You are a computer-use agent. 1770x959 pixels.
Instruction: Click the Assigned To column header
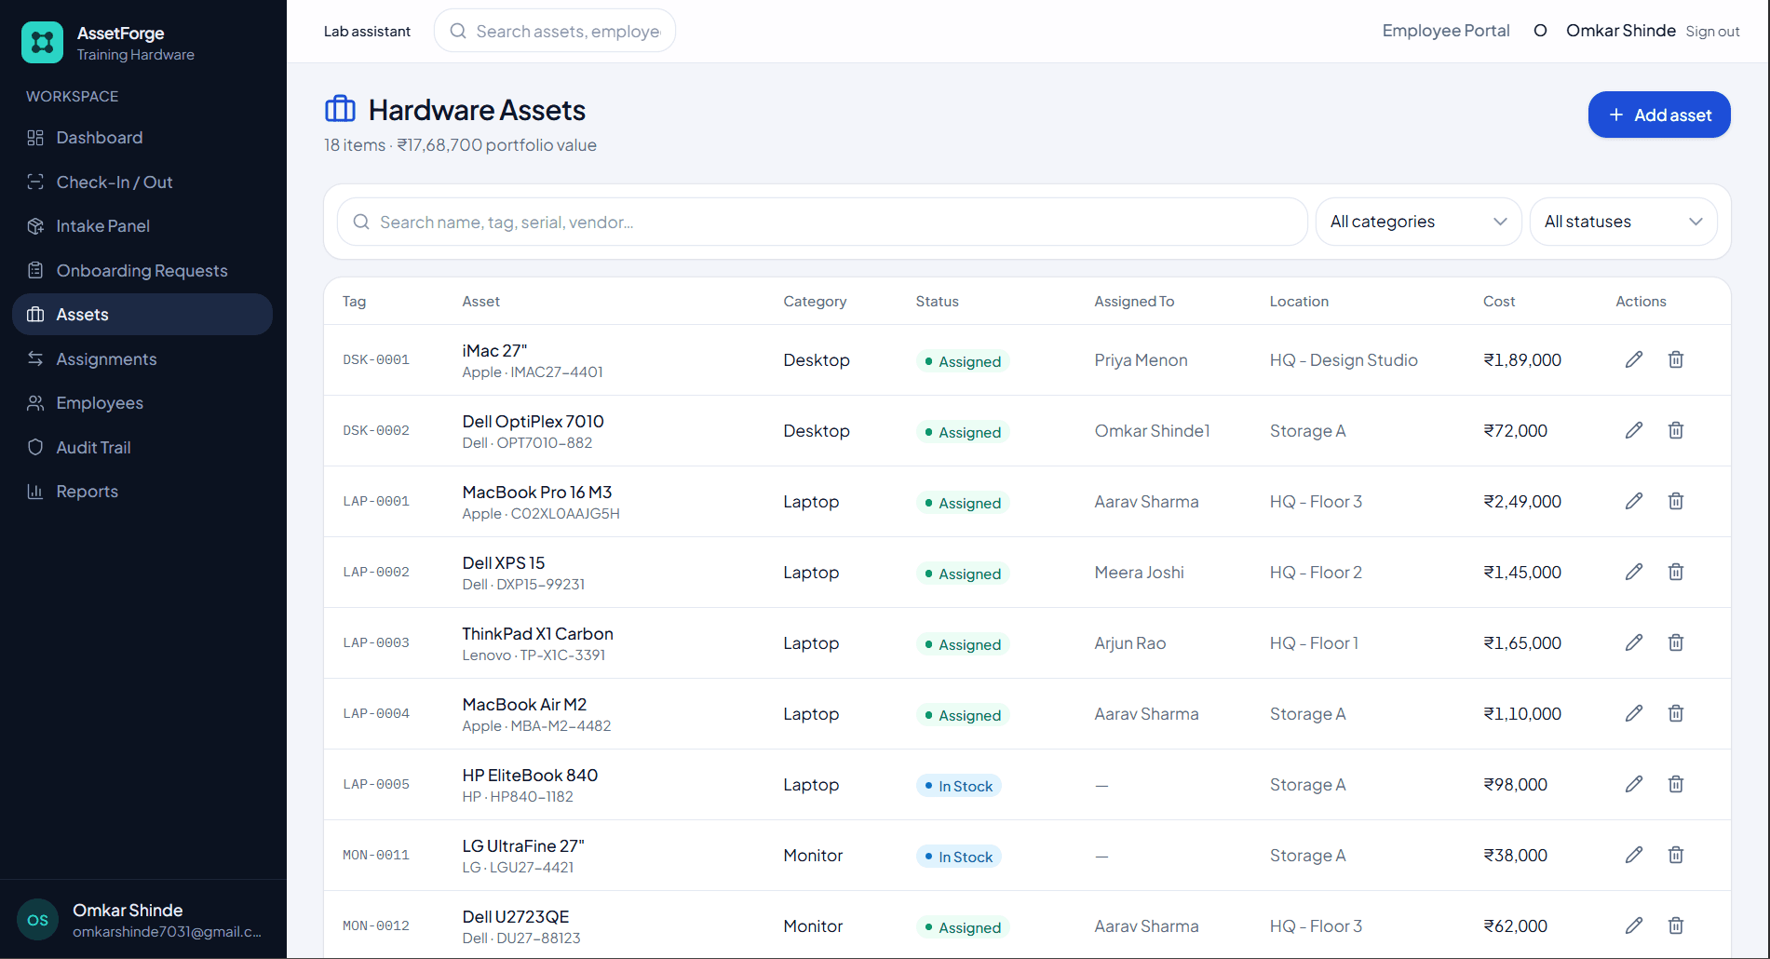click(1134, 302)
